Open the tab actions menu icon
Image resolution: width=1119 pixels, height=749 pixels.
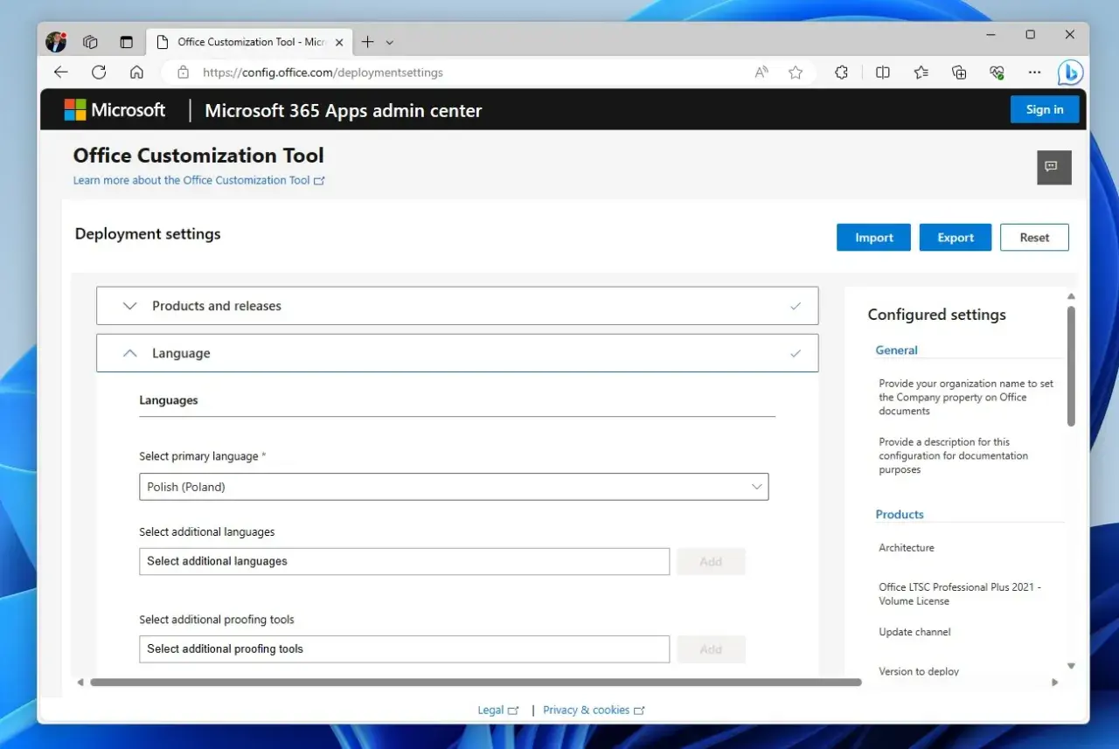[x=126, y=42]
